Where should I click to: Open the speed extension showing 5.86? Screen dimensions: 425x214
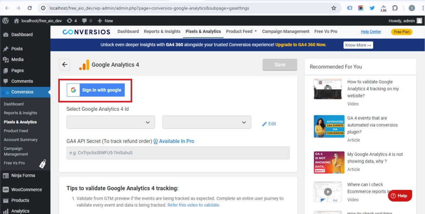click(x=383, y=9)
